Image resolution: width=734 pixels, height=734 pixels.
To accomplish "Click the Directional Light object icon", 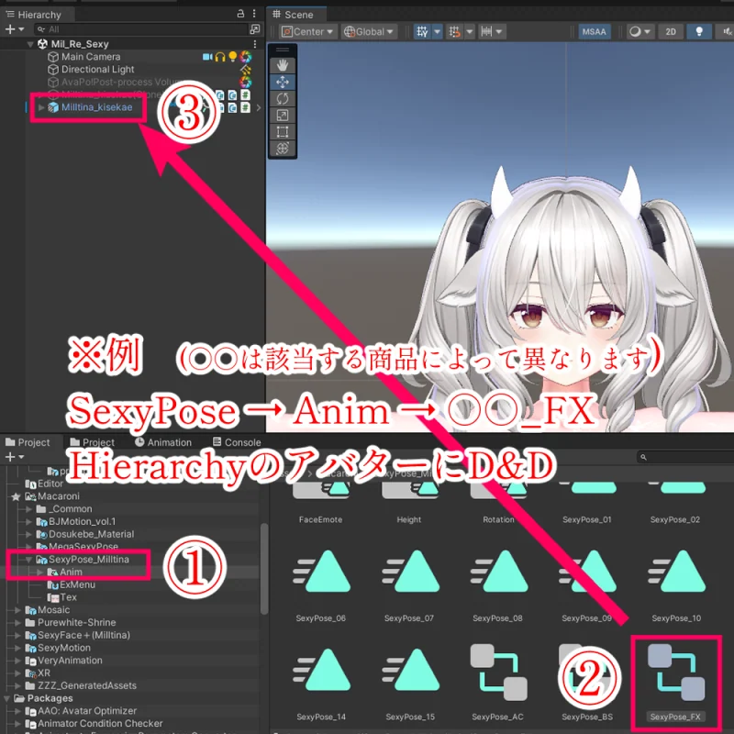I will [53, 70].
